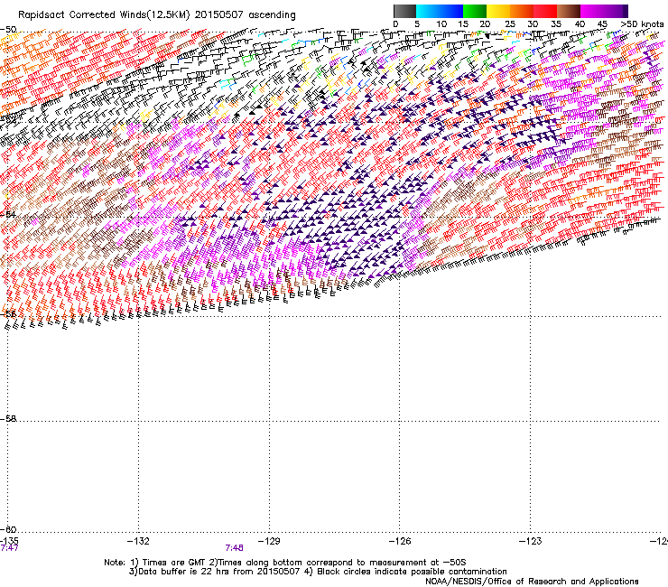Click the '-123' longitude axis label
668x587 pixels.
pos(531,541)
